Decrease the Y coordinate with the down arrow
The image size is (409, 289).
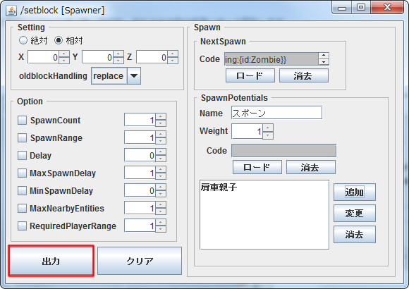tap(118, 60)
